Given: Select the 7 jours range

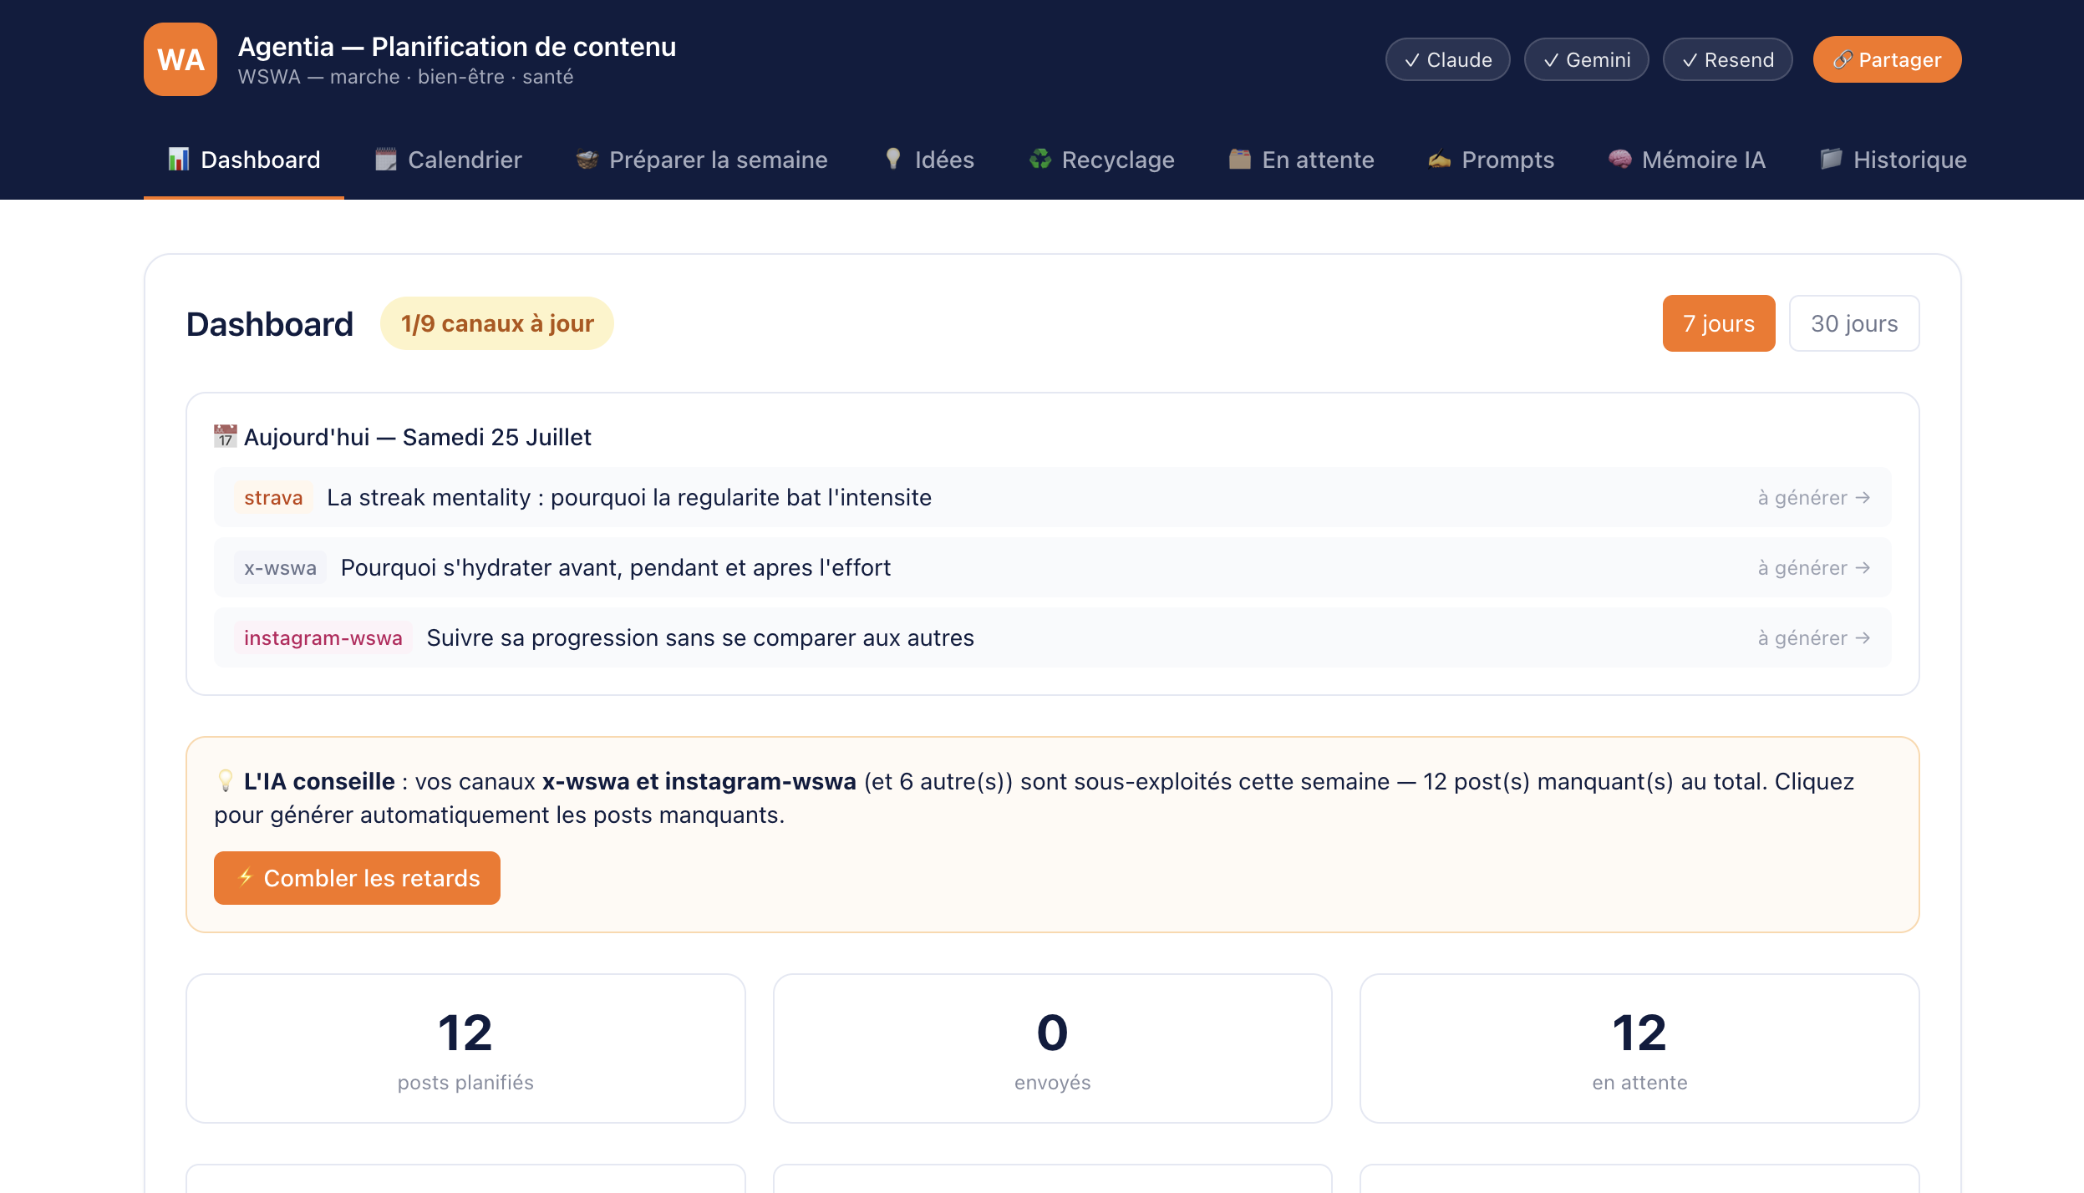Looking at the screenshot, I should pyautogui.click(x=1719, y=323).
